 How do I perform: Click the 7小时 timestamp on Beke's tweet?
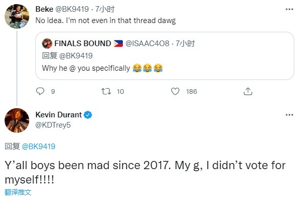(x=105, y=9)
